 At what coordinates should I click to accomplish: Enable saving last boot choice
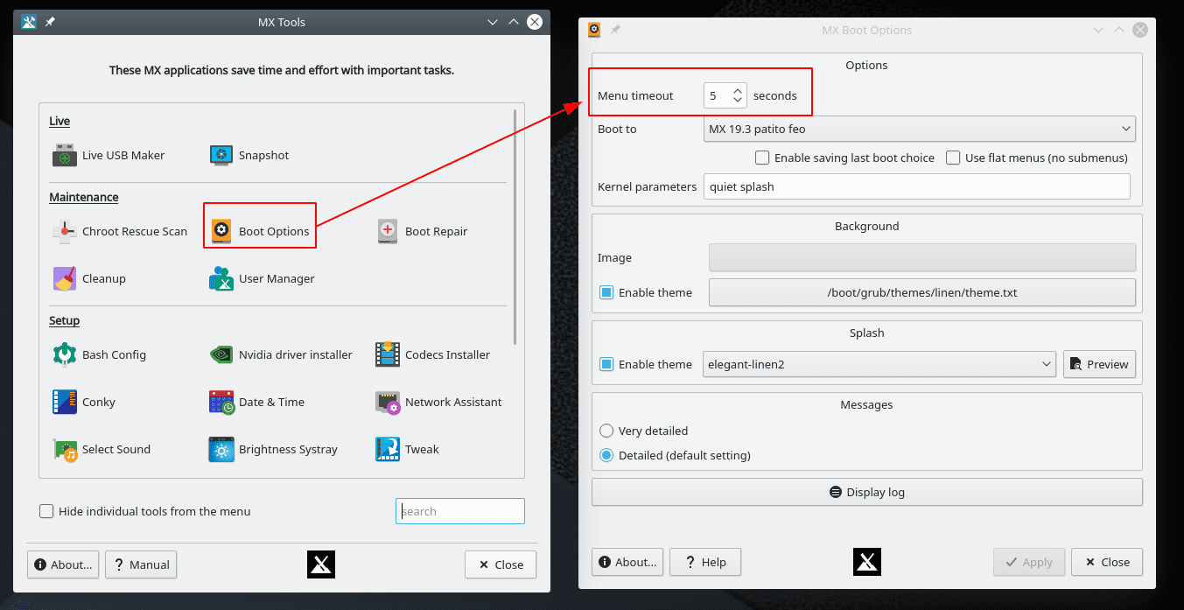point(762,158)
